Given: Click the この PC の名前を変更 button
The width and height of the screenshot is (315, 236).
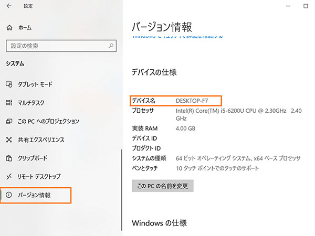Looking at the screenshot, I should click(x=163, y=186).
